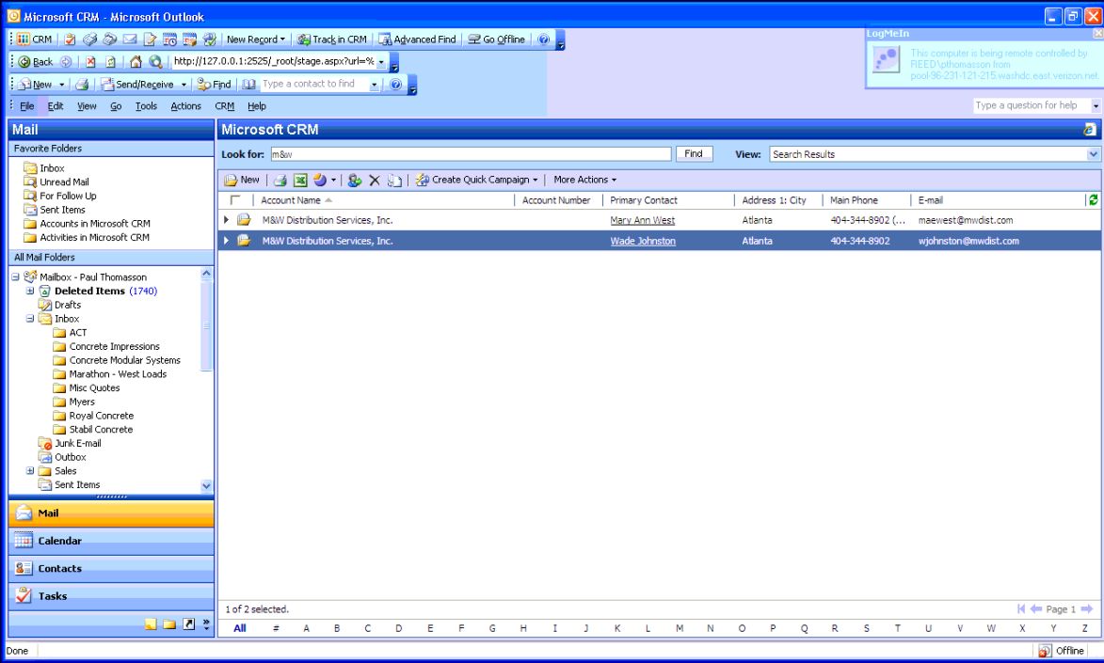This screenshot has height=663, width=1104.
Task: Expand the Wade Johnston account row arrow
Action: click(226, 241)
